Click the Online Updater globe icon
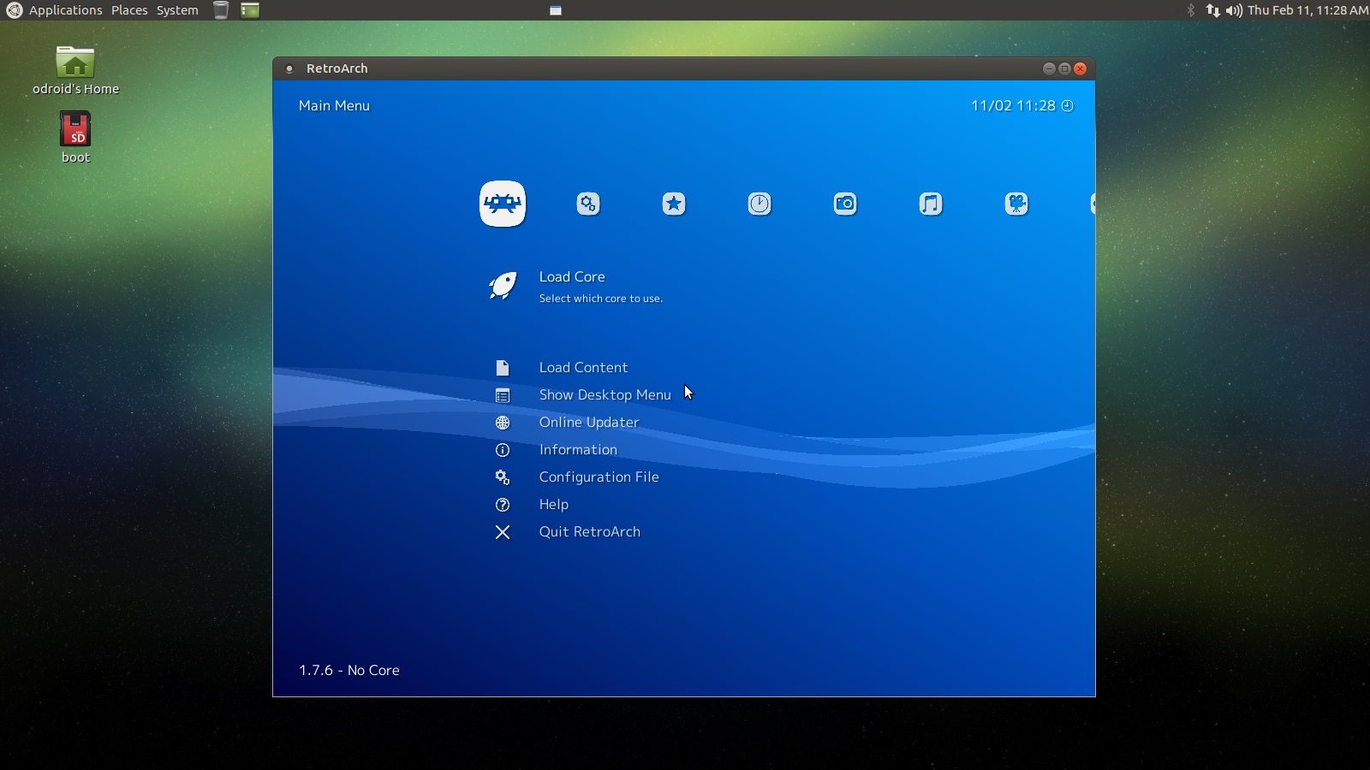This screenshot has height=770, width=1370. [x=503, y=422]
